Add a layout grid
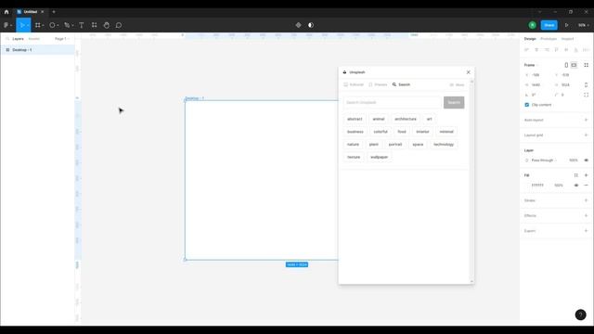 click(x=586, y=135)
